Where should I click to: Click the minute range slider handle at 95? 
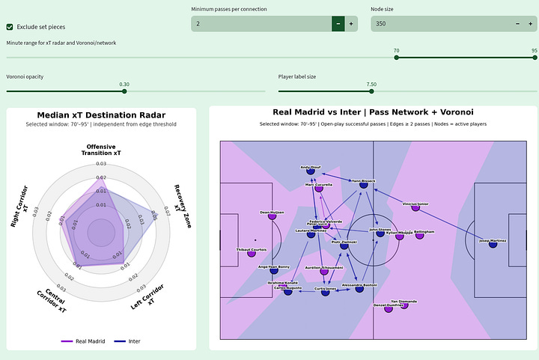pyautogui.click(x=535, y=58)
